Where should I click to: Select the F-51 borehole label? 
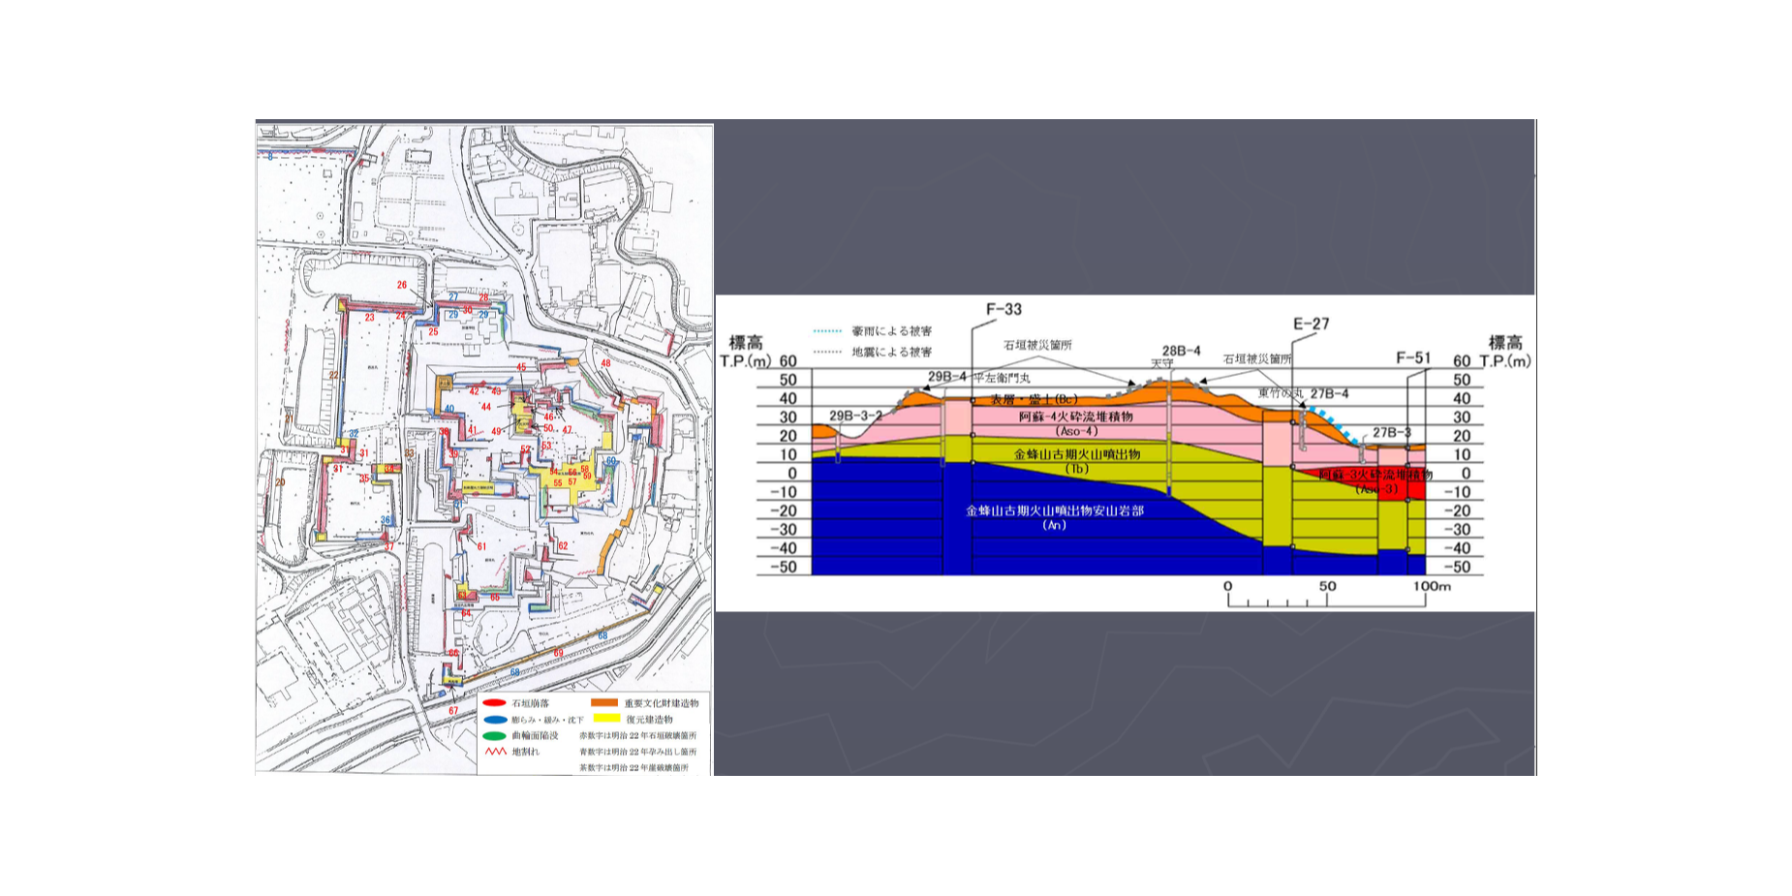click(1413, 358)
